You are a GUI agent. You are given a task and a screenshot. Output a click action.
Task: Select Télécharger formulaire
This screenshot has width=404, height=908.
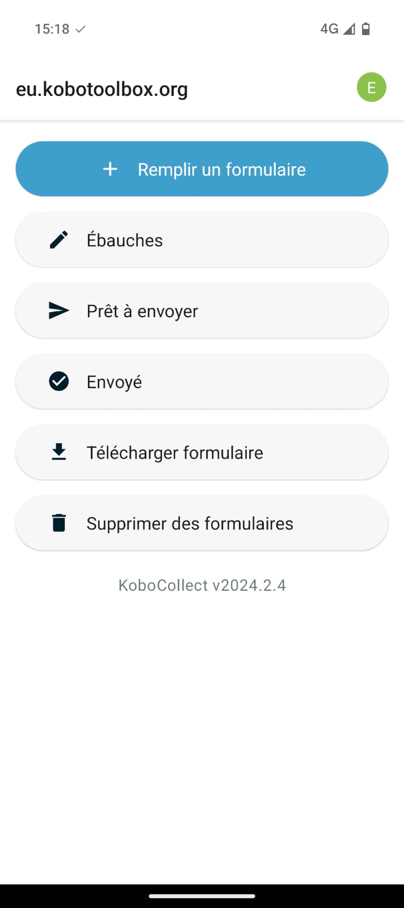tap(202, 452)
